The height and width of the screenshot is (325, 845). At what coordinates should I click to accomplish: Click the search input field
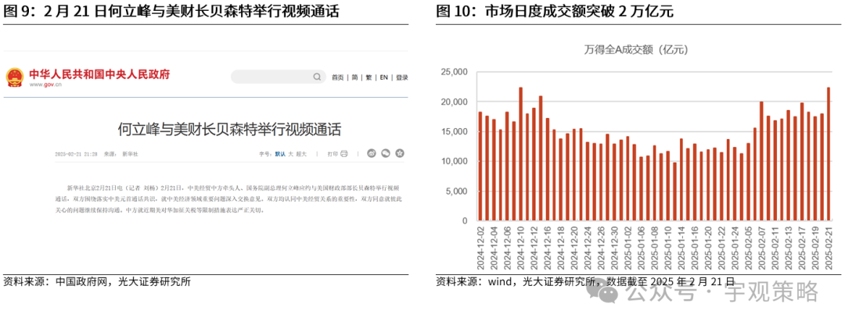point(272,77)
